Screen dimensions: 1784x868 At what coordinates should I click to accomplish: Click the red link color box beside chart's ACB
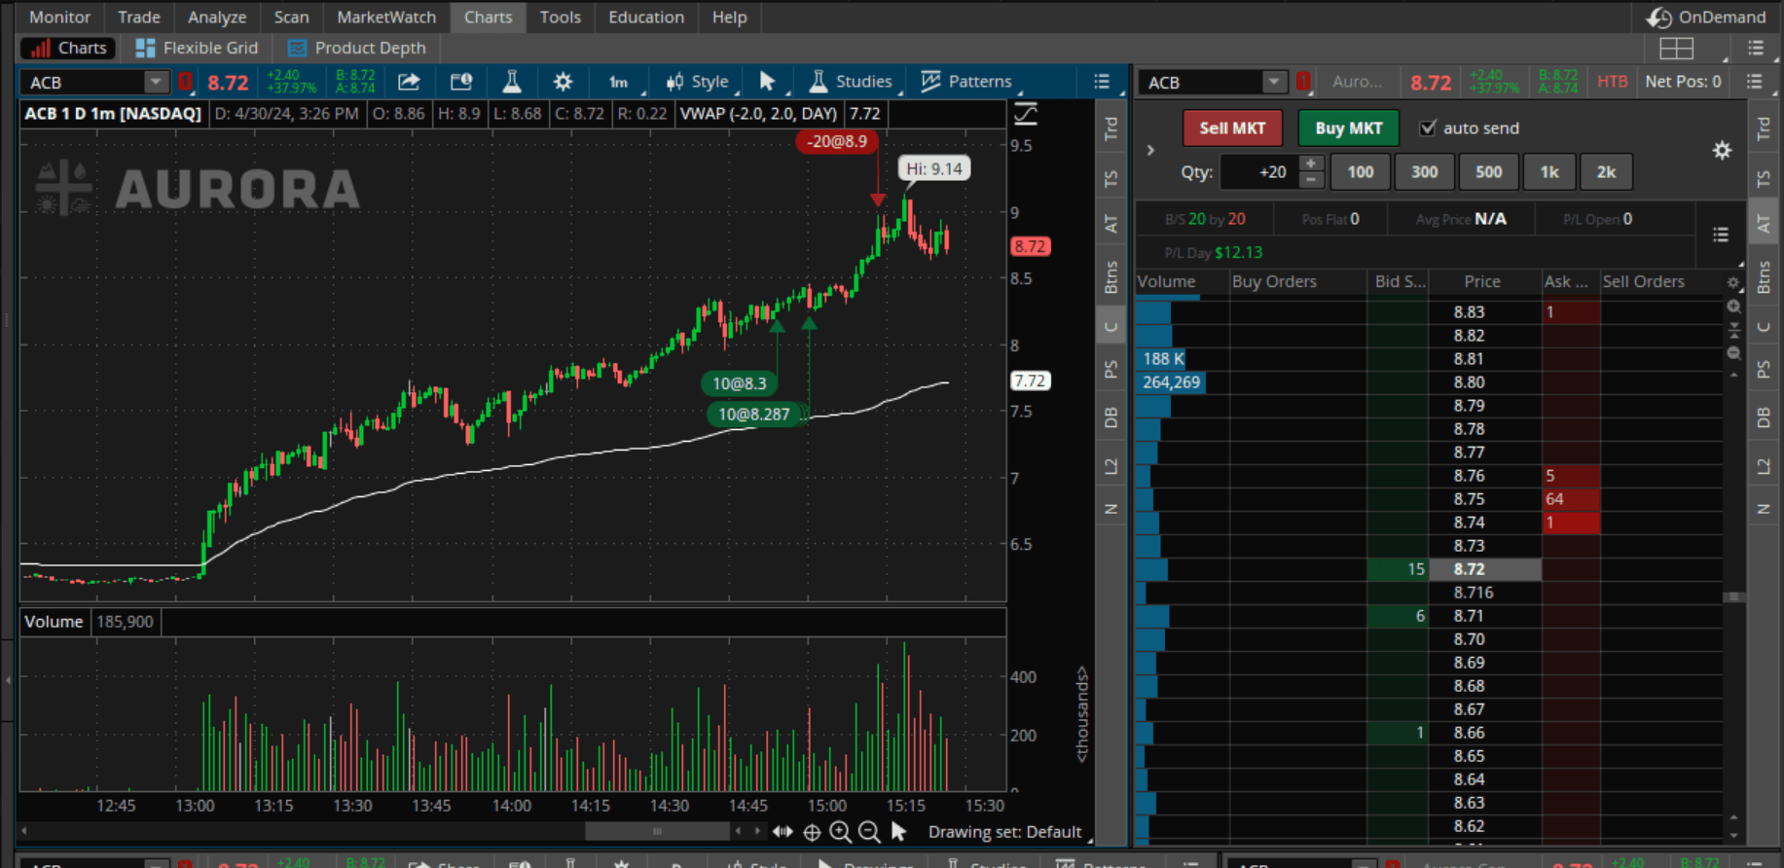point(184,82)
